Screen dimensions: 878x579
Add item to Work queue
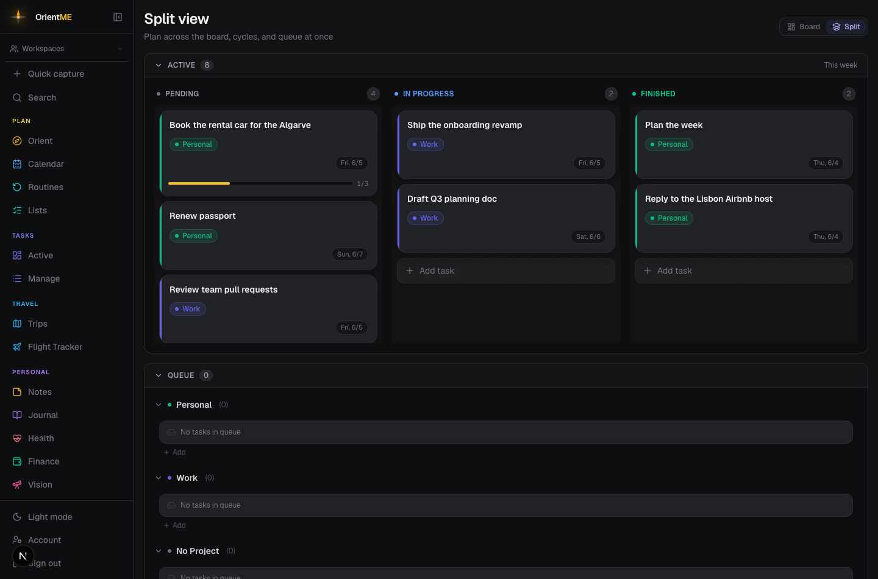coord(174,525)
